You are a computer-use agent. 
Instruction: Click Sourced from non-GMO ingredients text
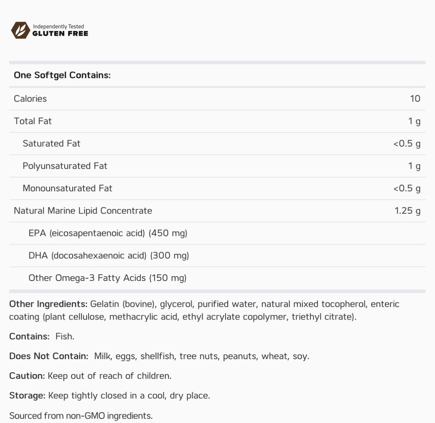click(81, 416)
